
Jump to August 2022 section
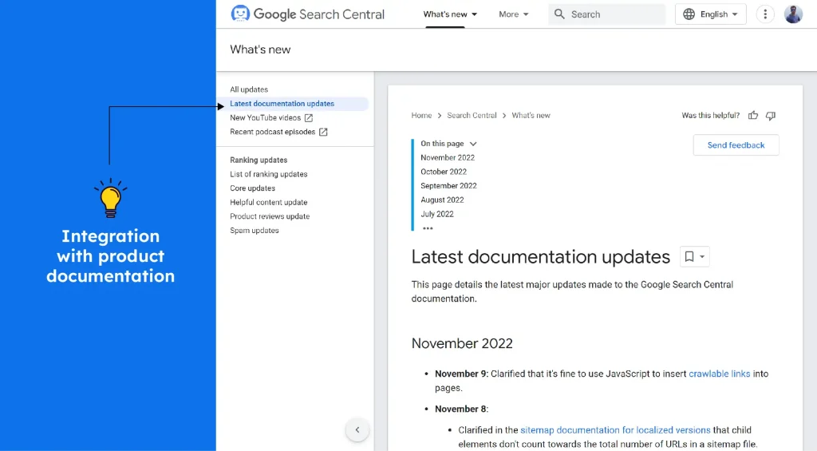pos(442,200)
